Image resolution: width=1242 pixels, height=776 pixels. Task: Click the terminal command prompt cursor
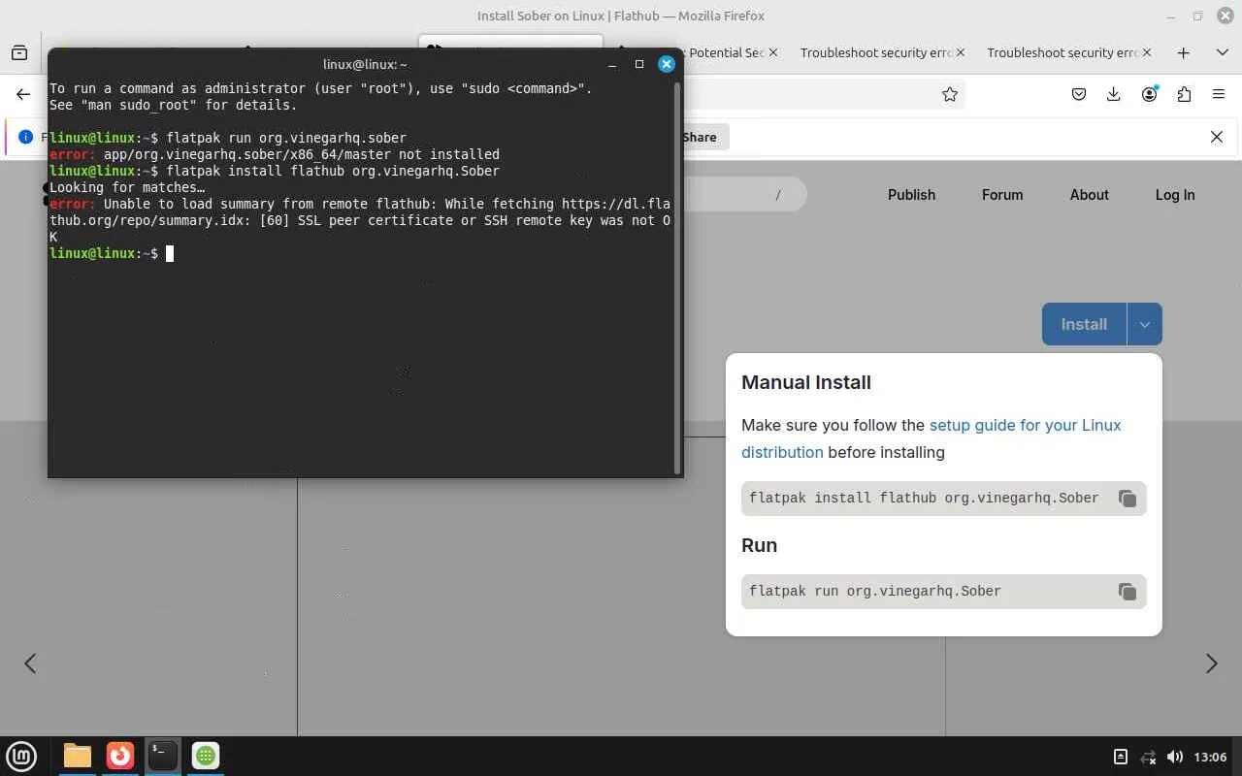170,254
